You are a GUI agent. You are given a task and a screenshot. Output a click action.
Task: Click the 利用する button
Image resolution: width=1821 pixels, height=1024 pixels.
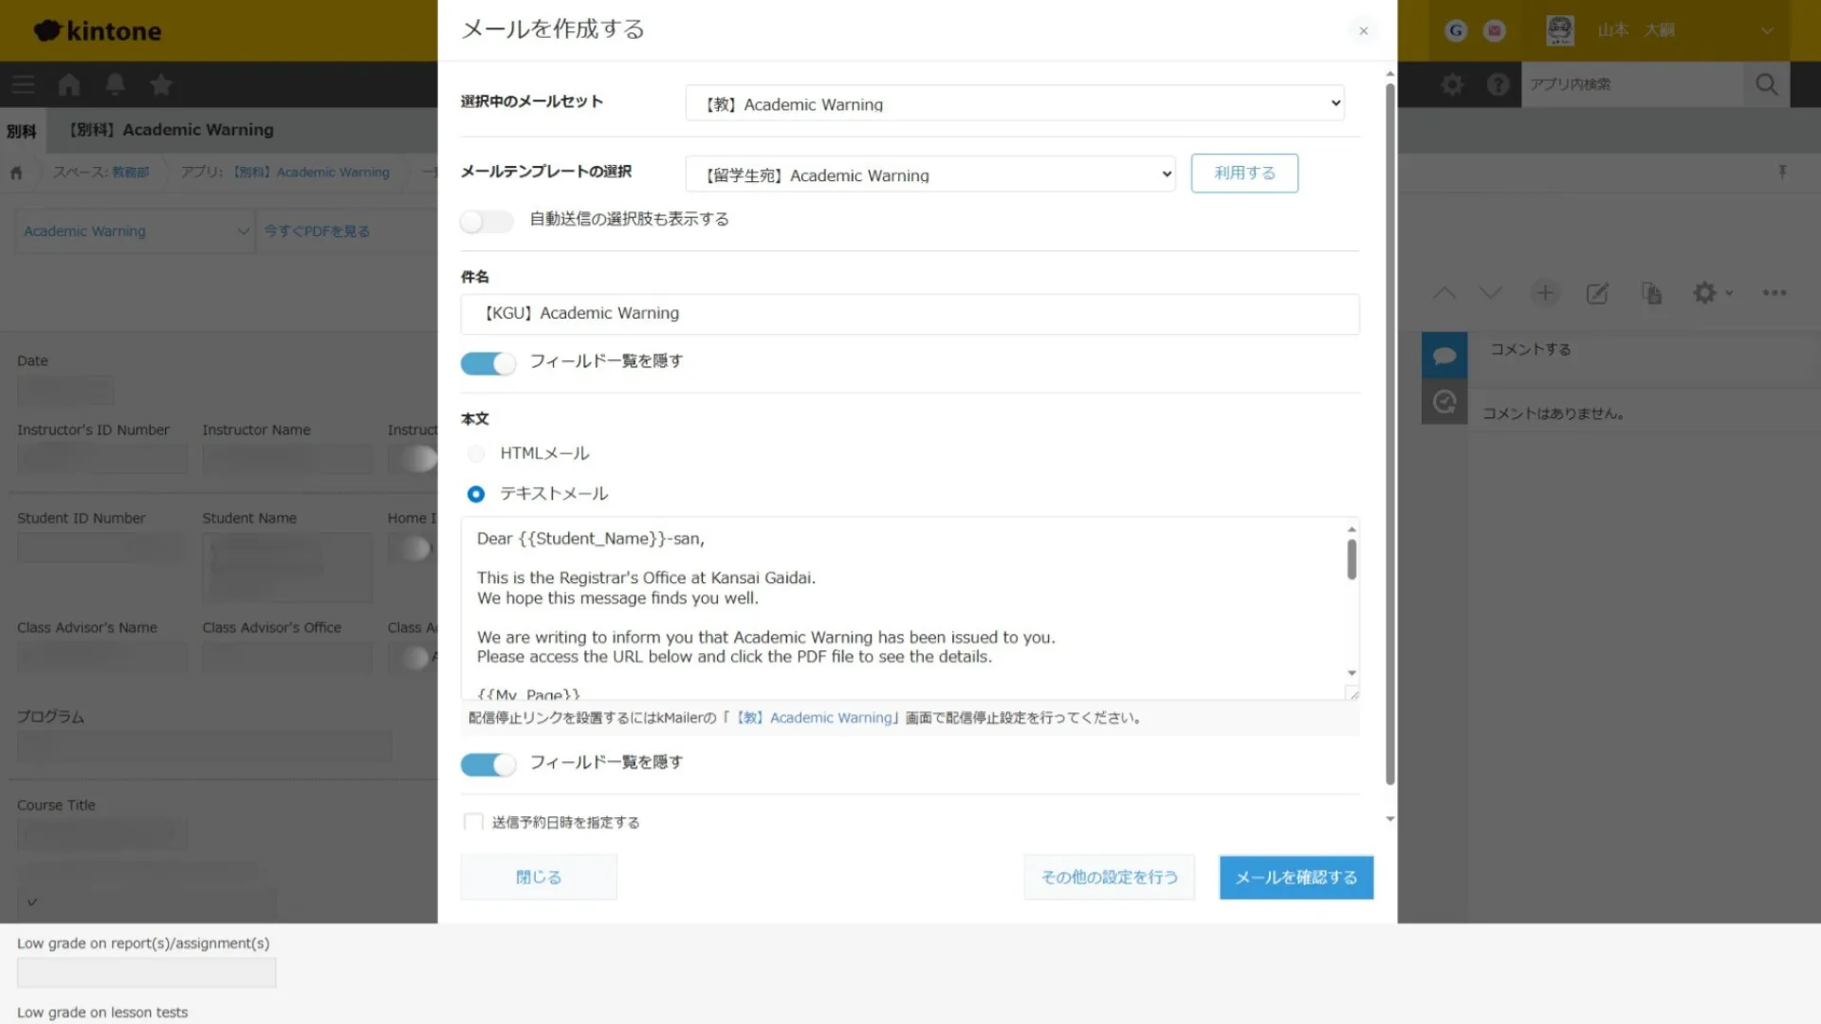(1244, 174)
